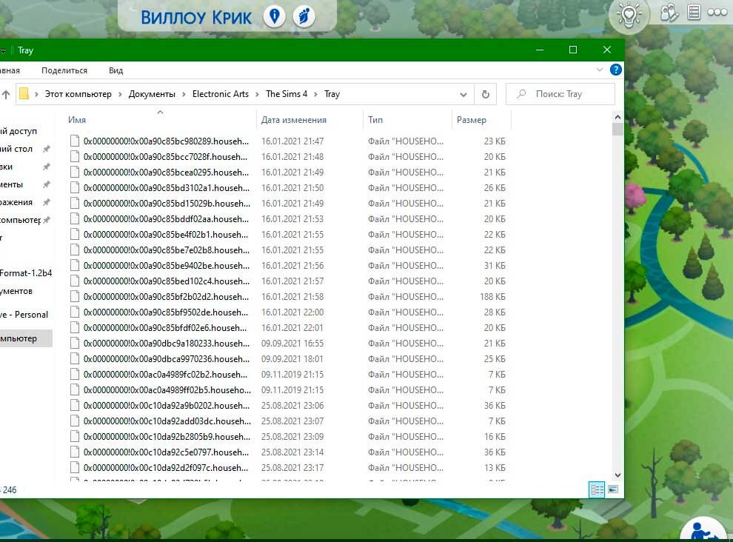Click the file icon of 0x00c10da92a9b0202.househ...

point(75,406)
